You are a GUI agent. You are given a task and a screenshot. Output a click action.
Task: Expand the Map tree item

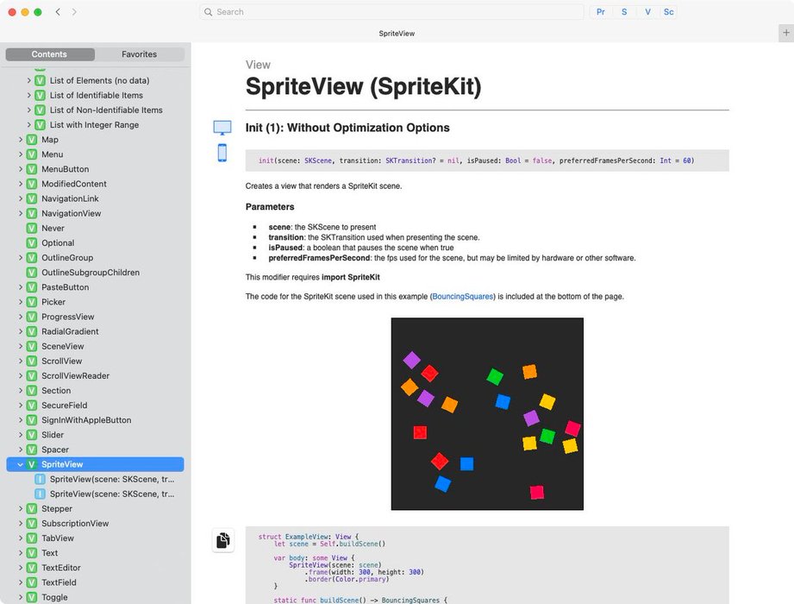click(20, 139)
